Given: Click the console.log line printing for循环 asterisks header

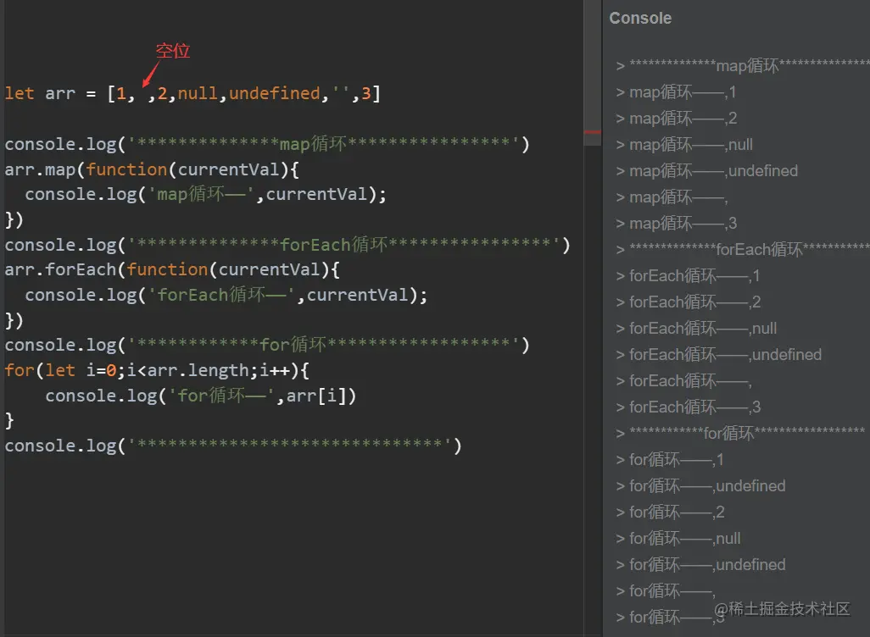Looking at the screenshot, I should tap(267, 345).
